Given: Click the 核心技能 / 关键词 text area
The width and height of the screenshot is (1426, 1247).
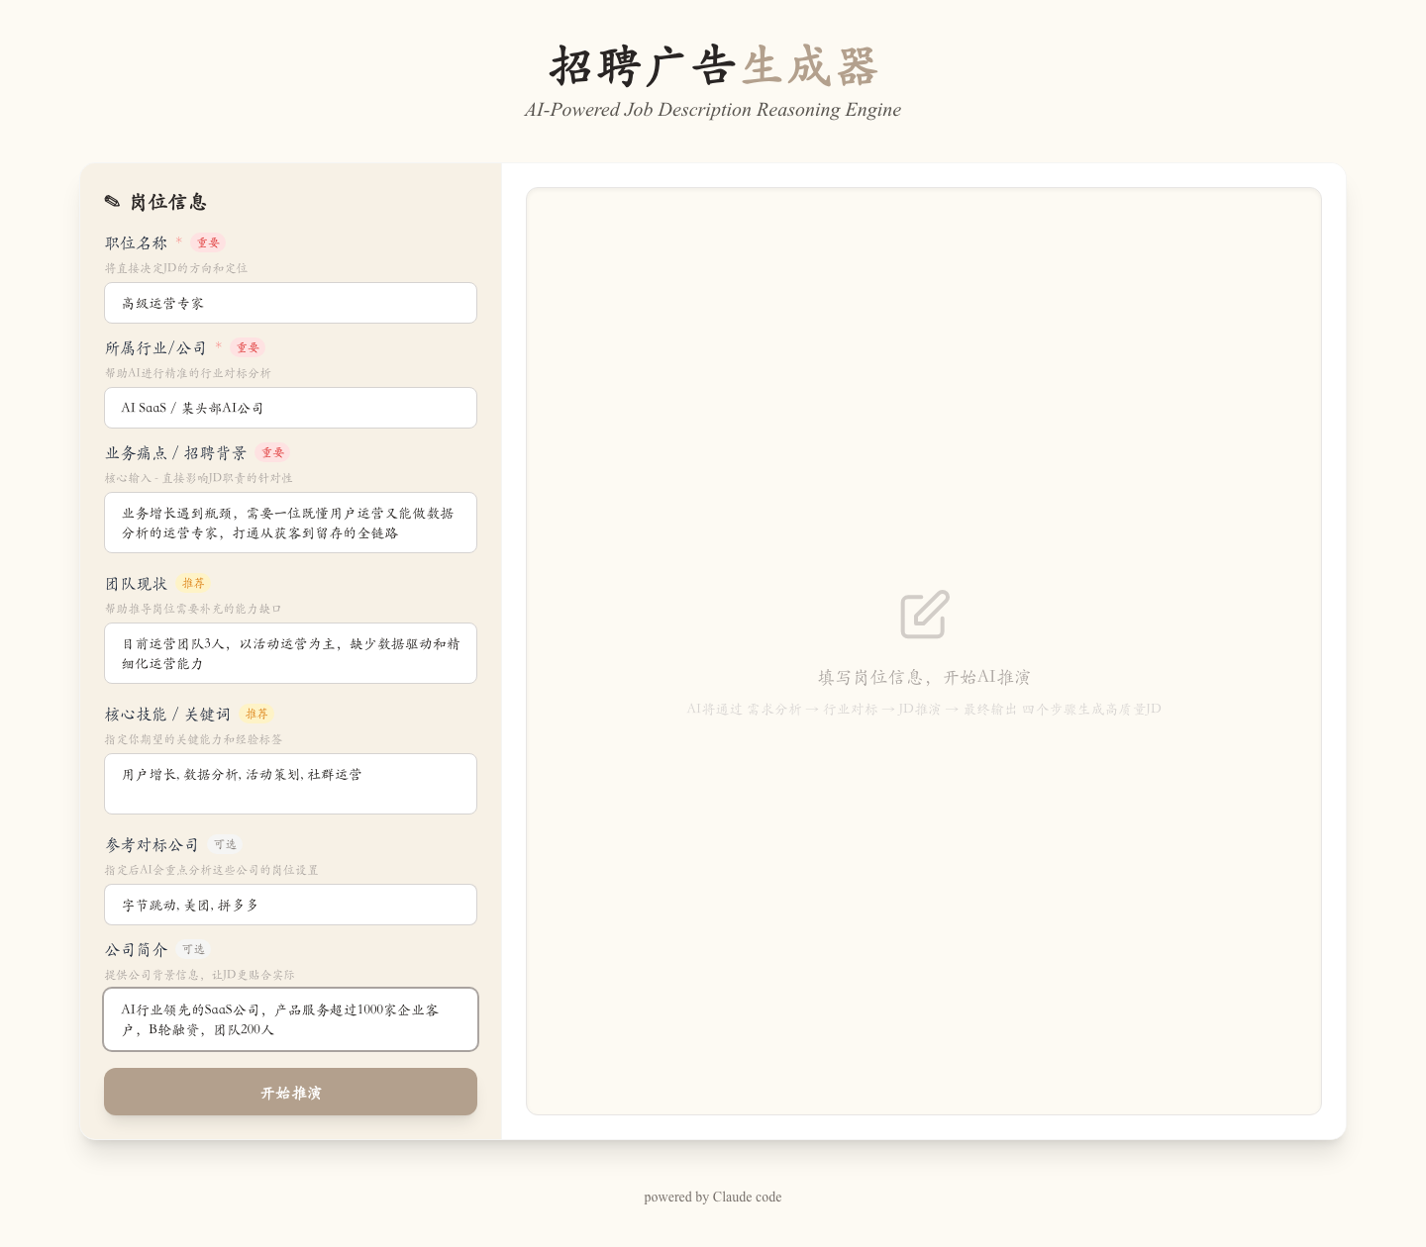Looking at the screenshot, I should pyautogui.click(x=290, y=784).
